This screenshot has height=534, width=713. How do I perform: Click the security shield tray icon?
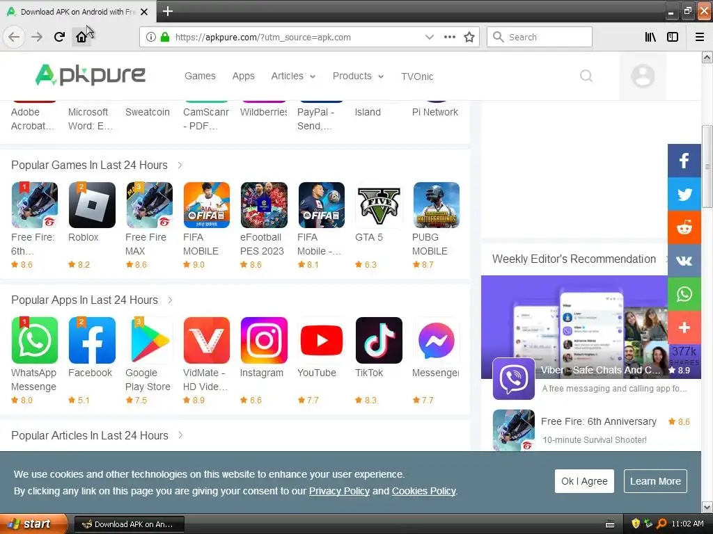[636, 524]
